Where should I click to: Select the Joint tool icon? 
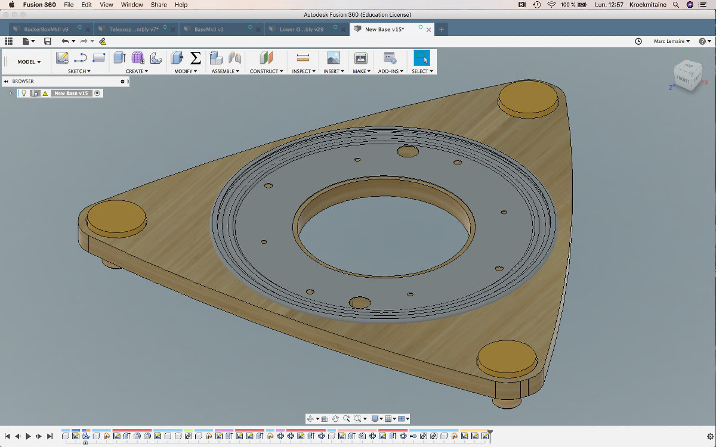coord(235,58)
